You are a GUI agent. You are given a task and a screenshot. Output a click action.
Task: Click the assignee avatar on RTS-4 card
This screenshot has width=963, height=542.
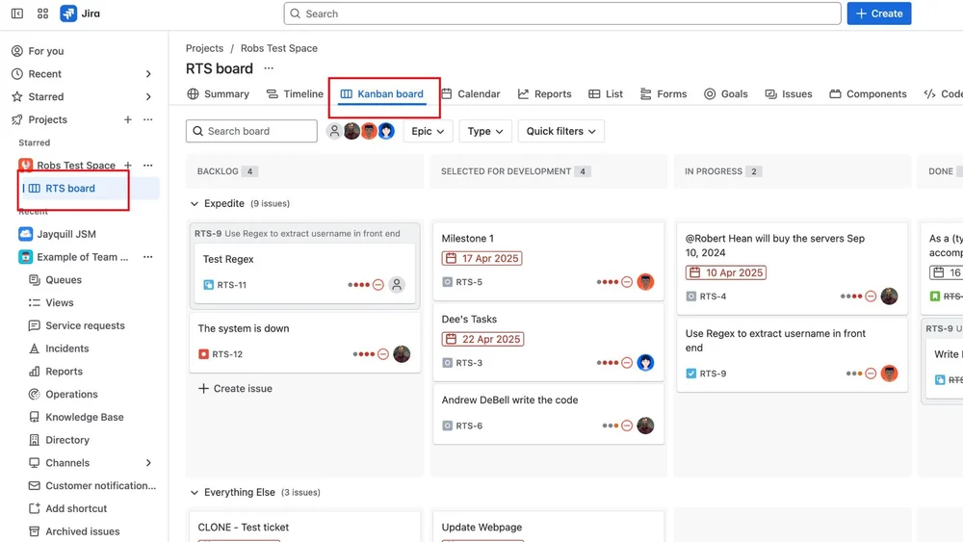[x=889, y=296]
